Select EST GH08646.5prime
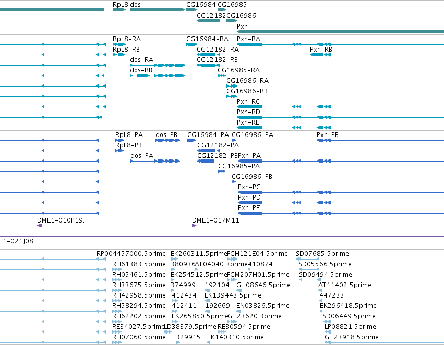 coord(263,285)
